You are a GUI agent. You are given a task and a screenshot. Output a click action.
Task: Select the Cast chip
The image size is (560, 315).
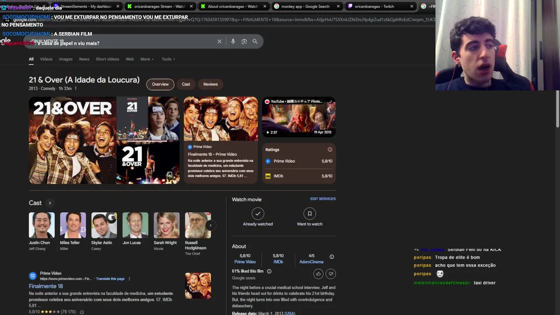tap(186, 84)
